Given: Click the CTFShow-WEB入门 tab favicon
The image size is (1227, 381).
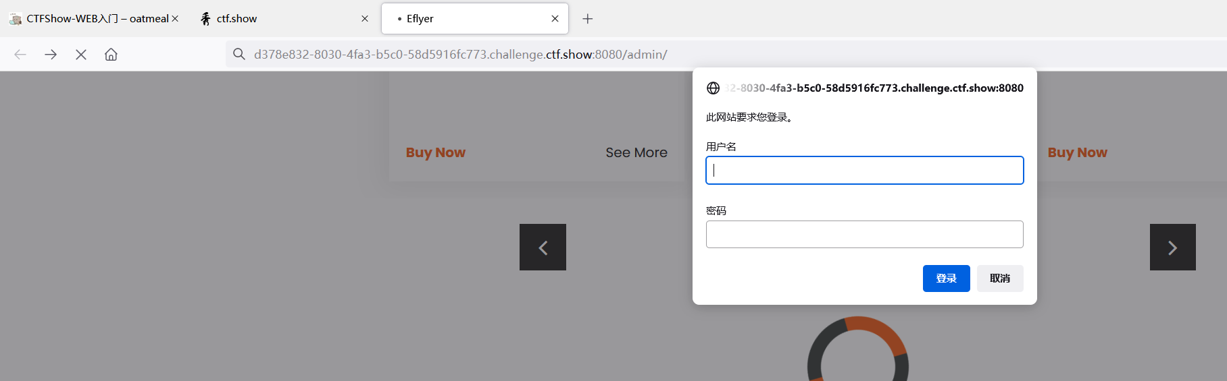Looking at the screenshot, I should [x=16, y=19].
